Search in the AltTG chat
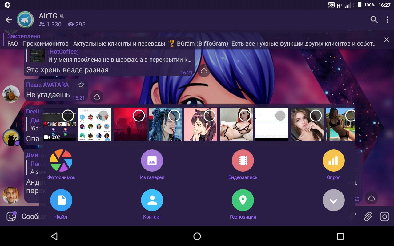The image size is (394, 246). click(374, 20)
